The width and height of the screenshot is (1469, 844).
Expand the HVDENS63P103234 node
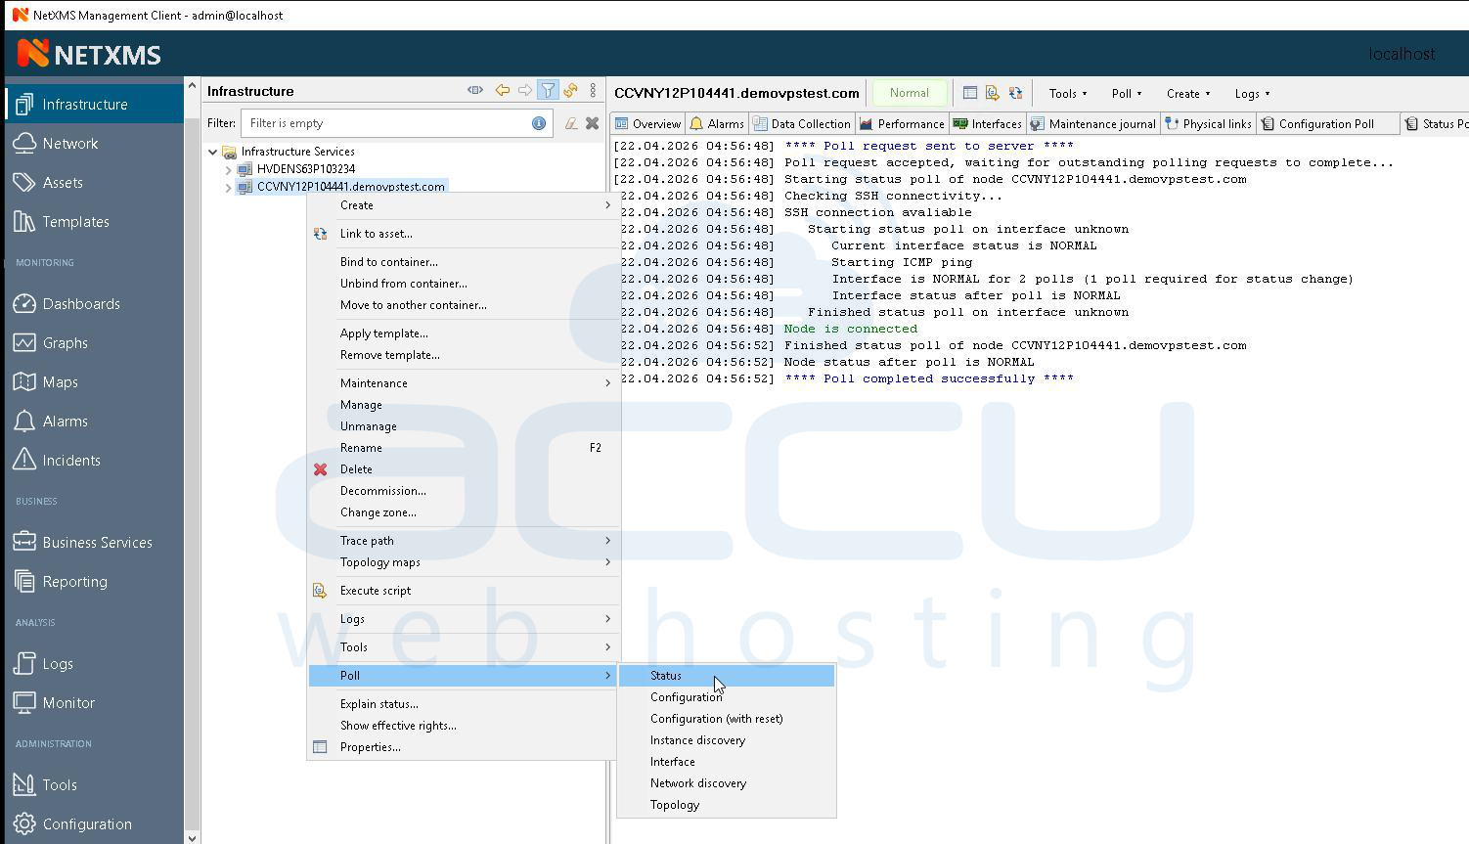229,169
